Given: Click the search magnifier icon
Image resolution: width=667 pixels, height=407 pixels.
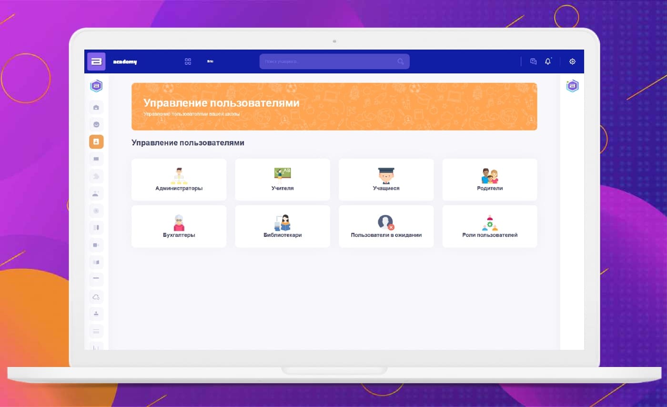Looking at the screenshot, I should 400,61.
